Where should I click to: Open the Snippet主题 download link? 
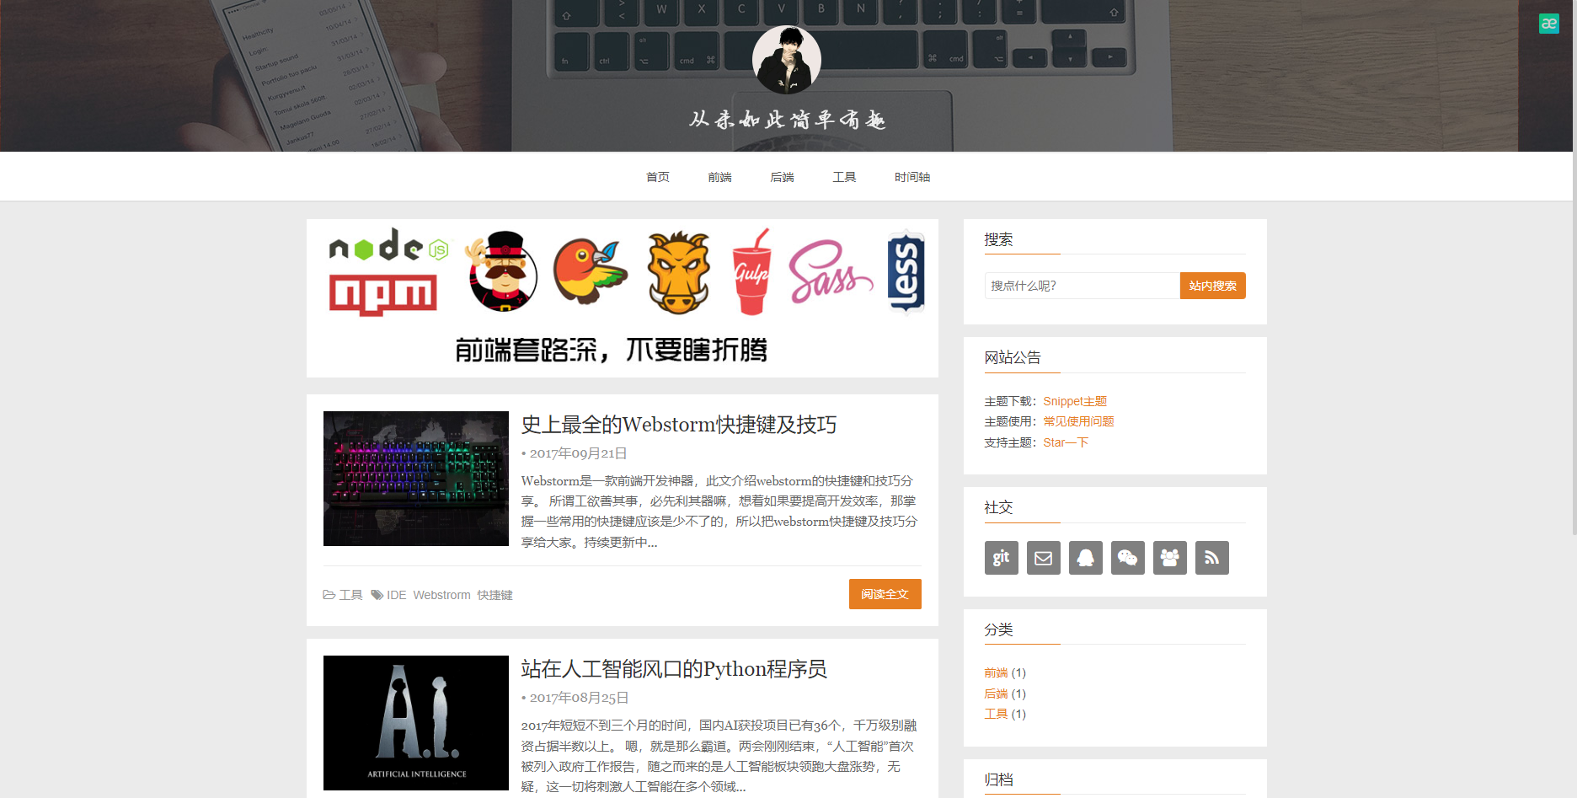[x=1075, y=400]
